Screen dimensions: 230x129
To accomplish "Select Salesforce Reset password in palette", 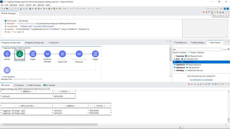I will point(188,64).
